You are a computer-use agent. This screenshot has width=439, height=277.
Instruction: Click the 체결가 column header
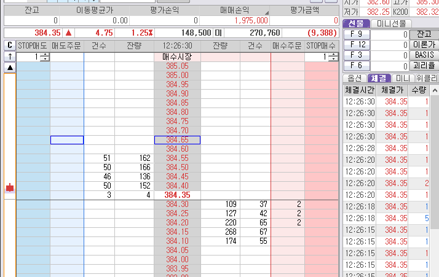pyautogui.click(x=392, y=90)
